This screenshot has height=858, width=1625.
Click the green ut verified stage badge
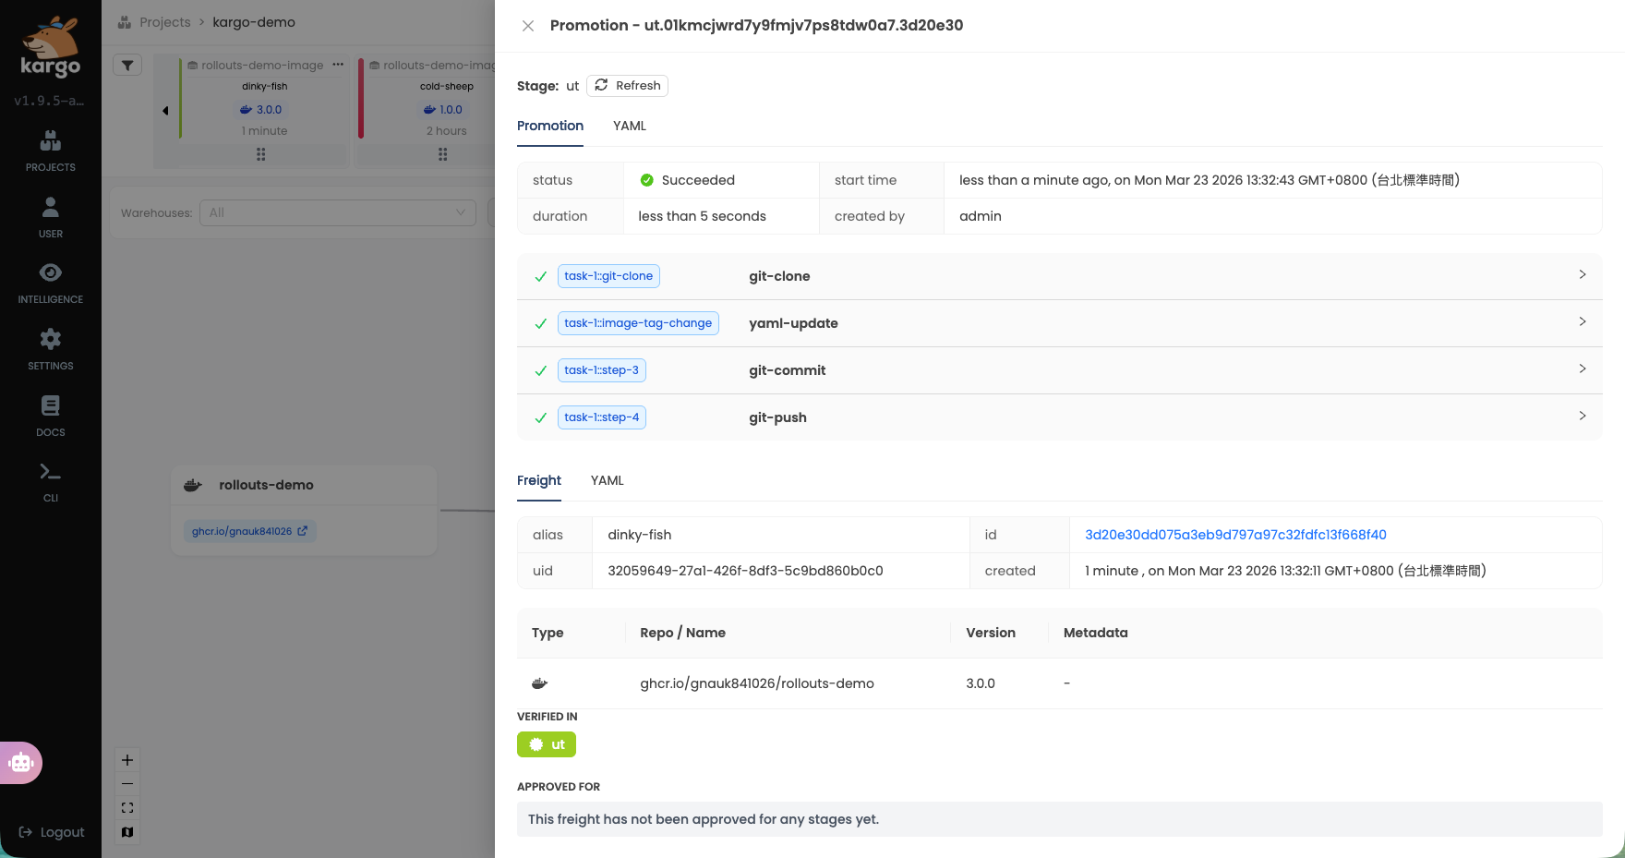click(547, 744)
